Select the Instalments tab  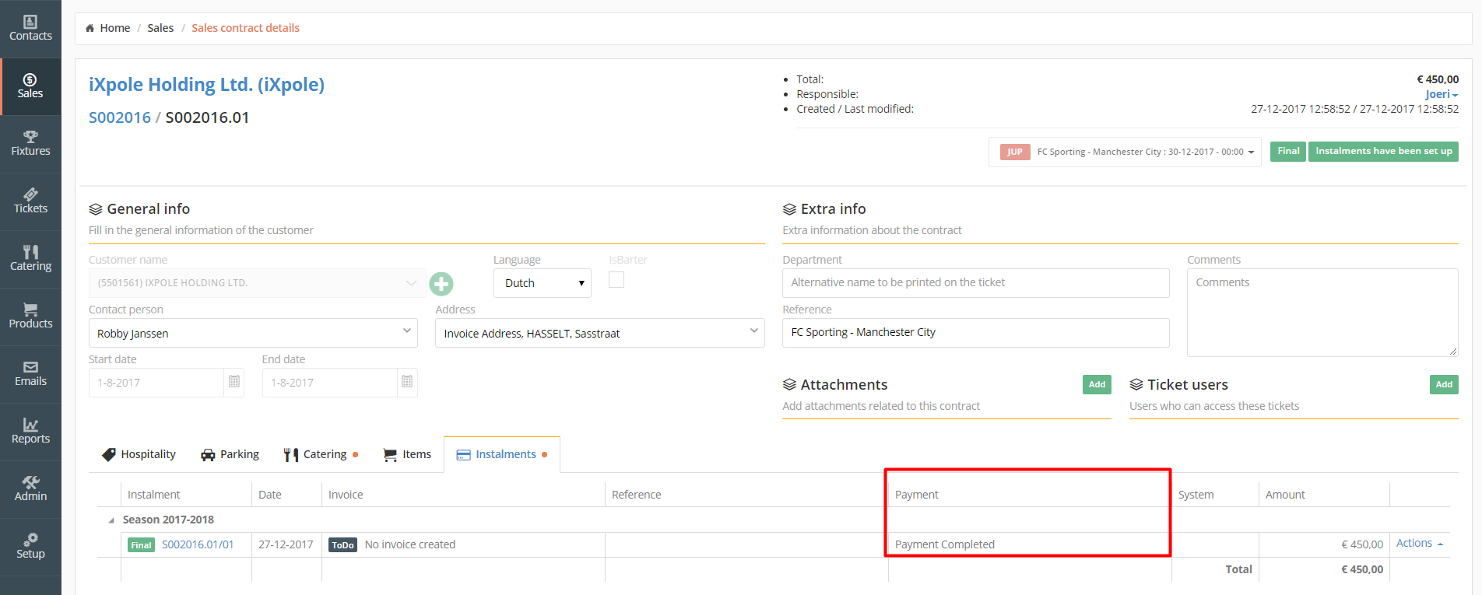[502, 454]
